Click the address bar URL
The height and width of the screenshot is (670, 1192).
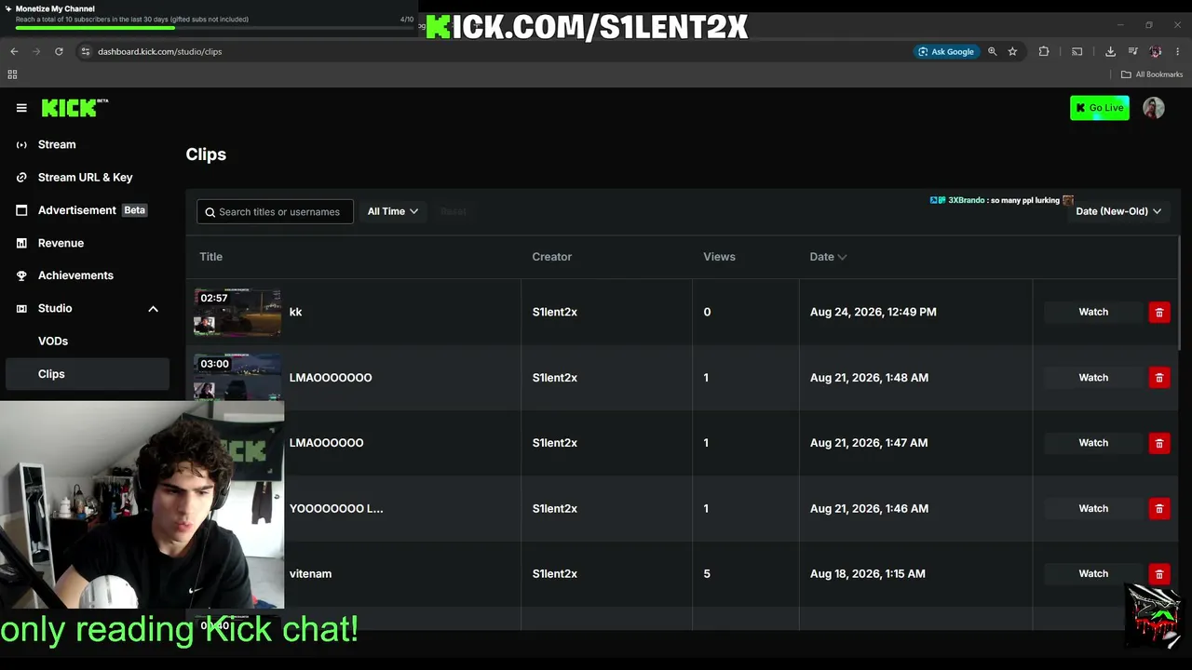159,51
